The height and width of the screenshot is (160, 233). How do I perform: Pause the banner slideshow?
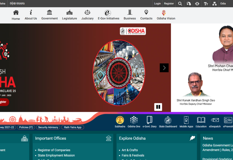coord(158,107)
